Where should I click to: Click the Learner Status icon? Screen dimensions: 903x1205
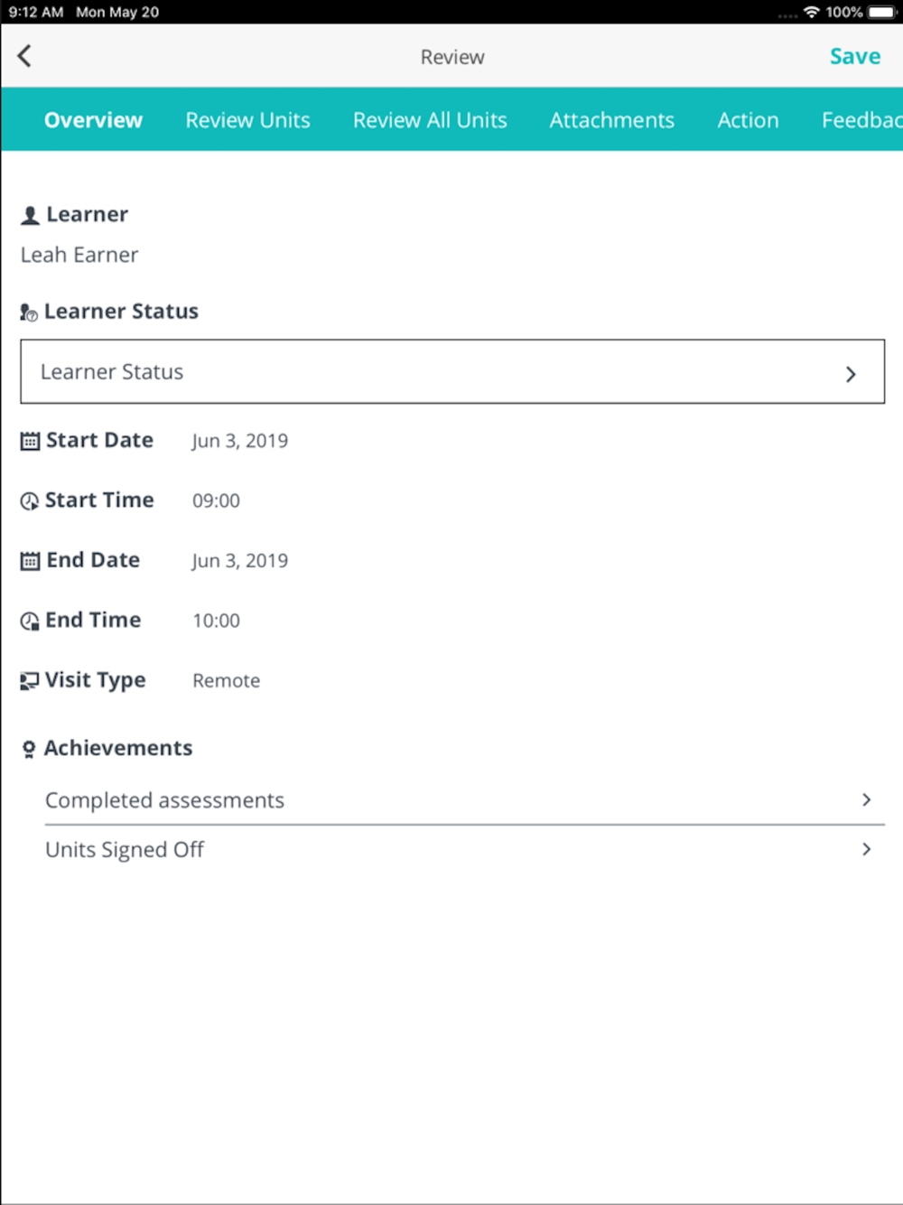point(29,313)
